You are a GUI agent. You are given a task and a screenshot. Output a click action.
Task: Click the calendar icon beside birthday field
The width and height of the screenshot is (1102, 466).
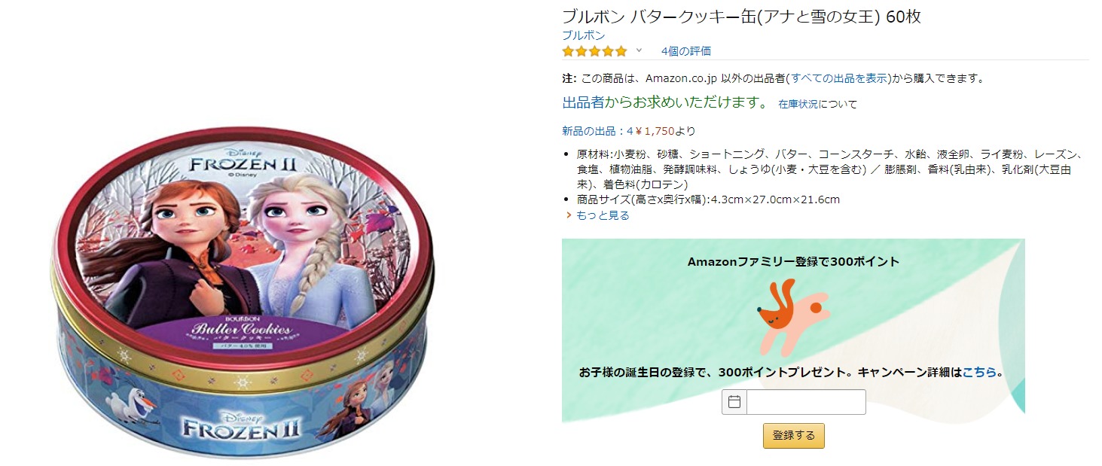click(734, 402)
